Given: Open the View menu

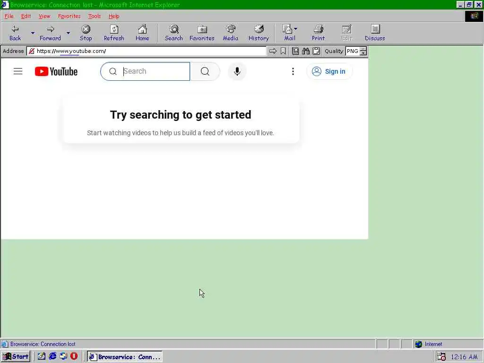Looking at the screenshot, I should pos(44,16).
